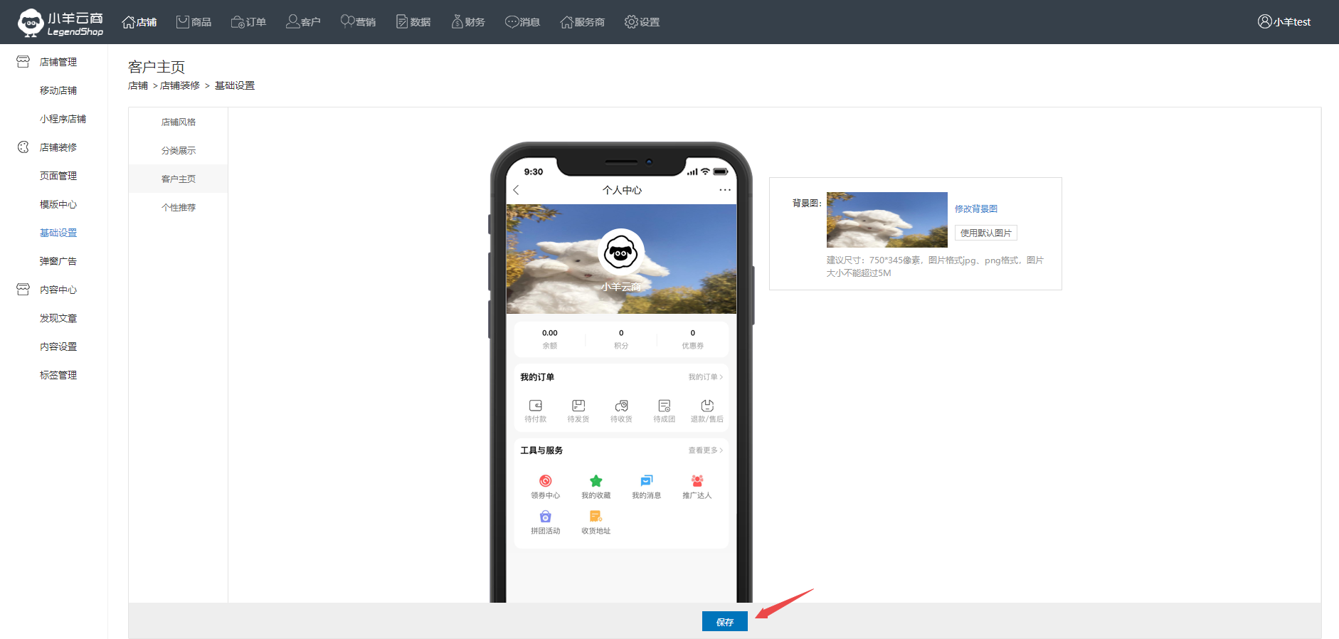The height and width of the screenshot is (639, 1339).
Task: Click the background image thumbnail
Action: [887, 220]
